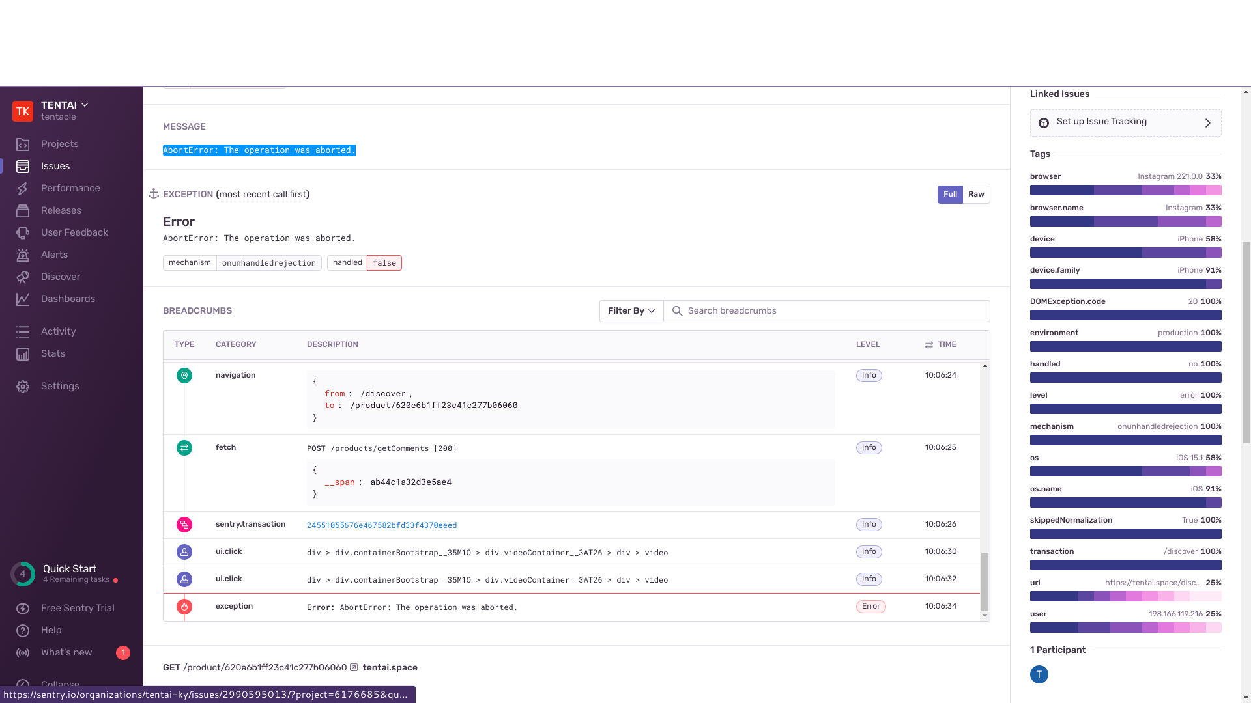The image size is (1251, 703).
Task: Select the Performance icon in the sidebar
Action: tap(23, 188)
